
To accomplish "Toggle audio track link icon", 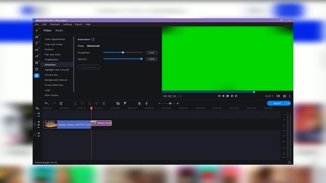I will tap(39, 136).
